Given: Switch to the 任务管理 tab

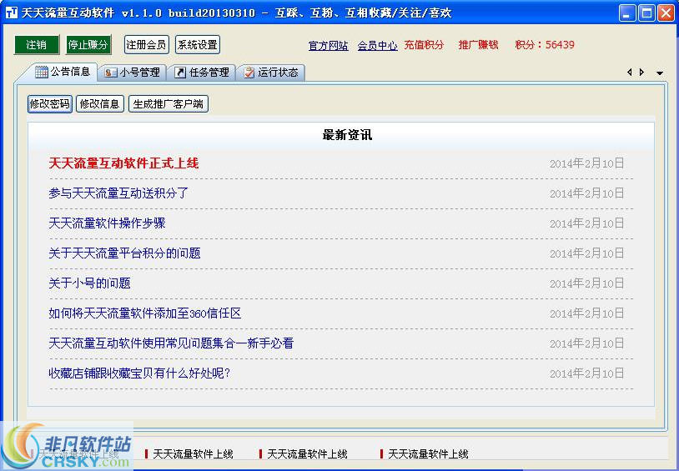Looking at the screenshot, I should pyautogui.click(x=201, y=73).
